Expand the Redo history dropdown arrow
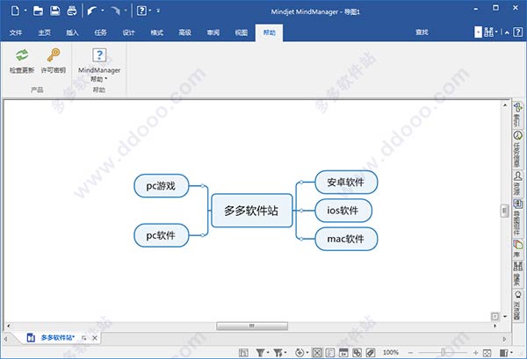 click(x=126, y=11)
